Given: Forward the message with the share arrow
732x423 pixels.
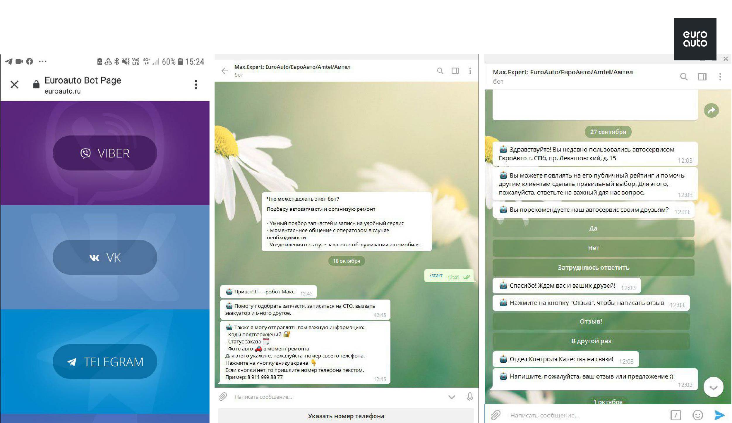Looking at the screenshot, I should (x=712, y=111).
